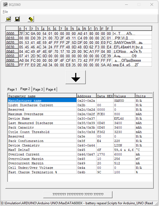The width and height of the screenshot is (159, 206).
Task: Open the File menu
Action: (x=5, y=12)
